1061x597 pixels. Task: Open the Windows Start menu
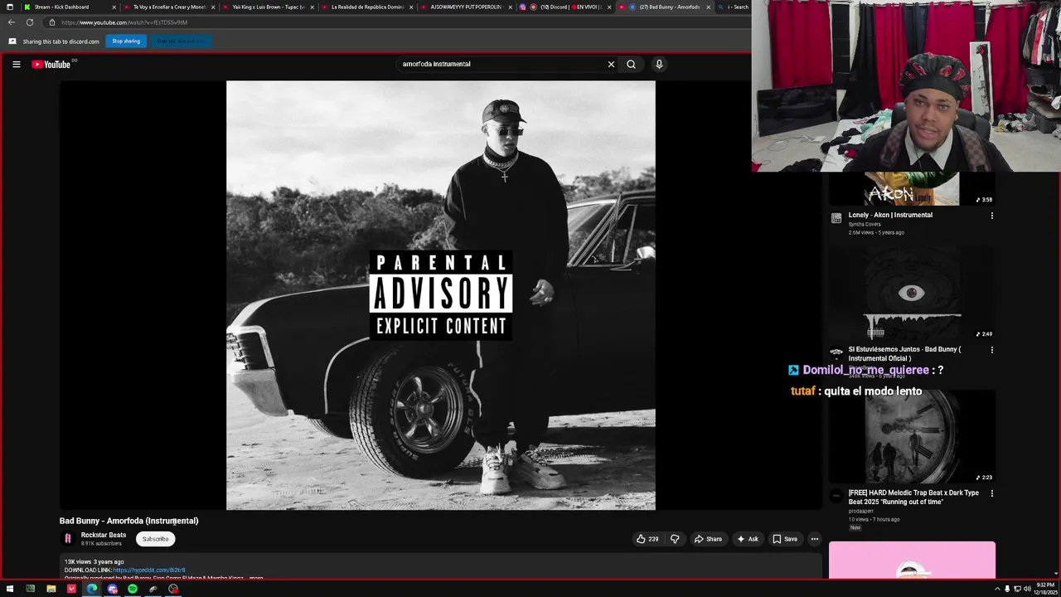10,589
